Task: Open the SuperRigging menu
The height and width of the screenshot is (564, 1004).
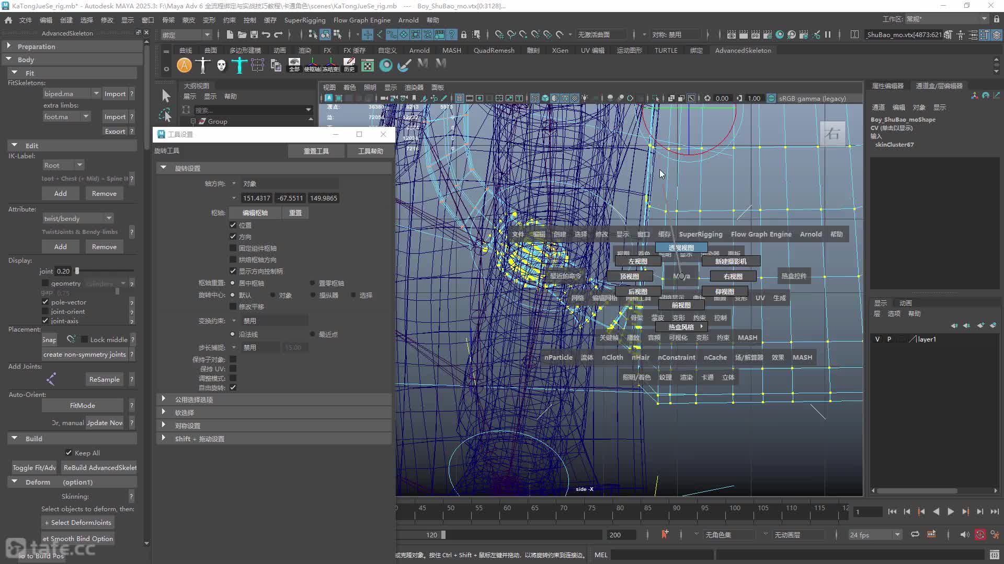Action: 305,20
